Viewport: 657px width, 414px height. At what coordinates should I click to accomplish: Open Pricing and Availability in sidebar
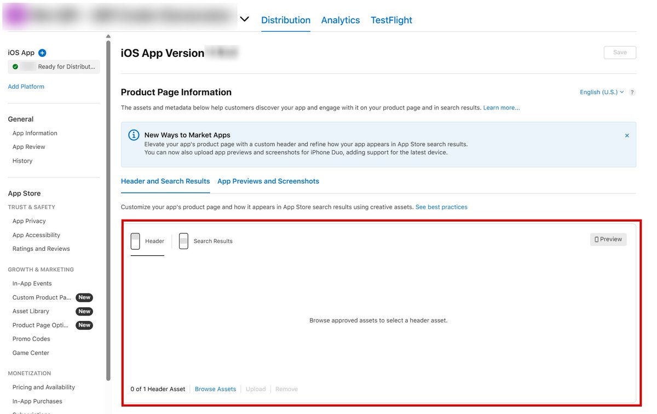44,387
